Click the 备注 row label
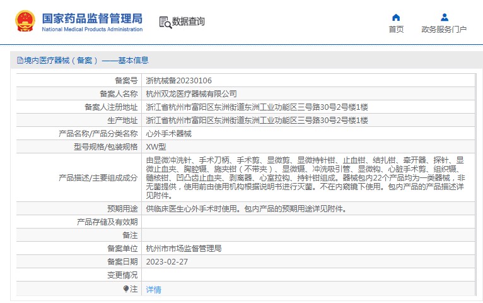 pos(130,235)
